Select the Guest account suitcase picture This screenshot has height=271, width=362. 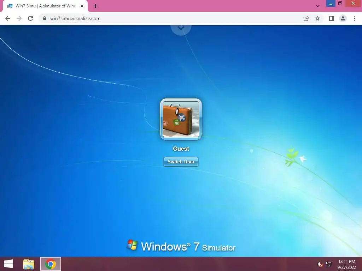coord(181,119)
